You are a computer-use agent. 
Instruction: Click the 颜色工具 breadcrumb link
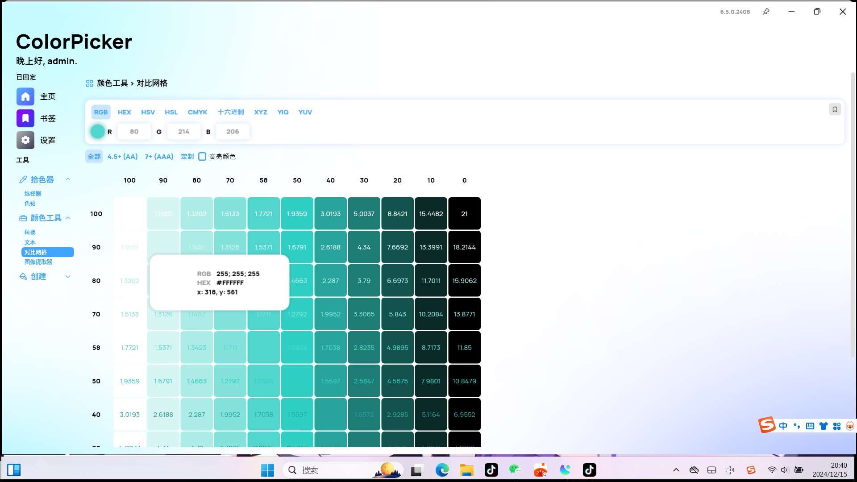(x=112, y=83)
